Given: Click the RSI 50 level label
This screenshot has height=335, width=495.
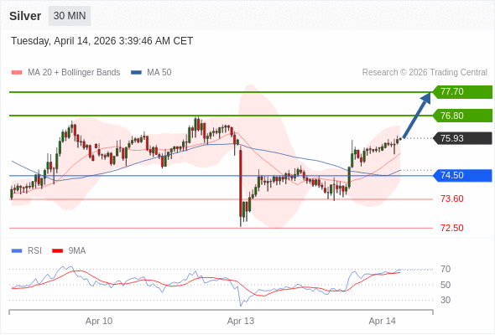Looking at the screenshot, I should tap(445, 285).
